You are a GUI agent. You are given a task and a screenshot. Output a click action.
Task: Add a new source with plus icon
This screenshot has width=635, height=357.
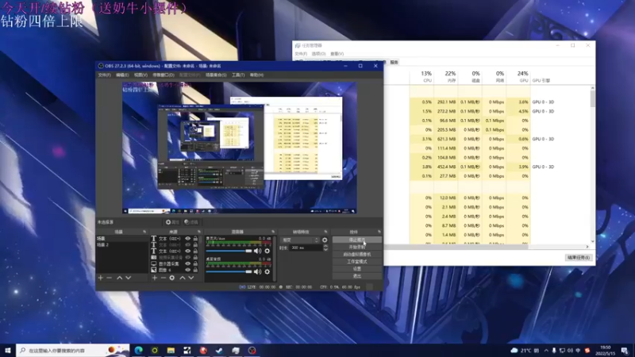[x=154, y=278]
